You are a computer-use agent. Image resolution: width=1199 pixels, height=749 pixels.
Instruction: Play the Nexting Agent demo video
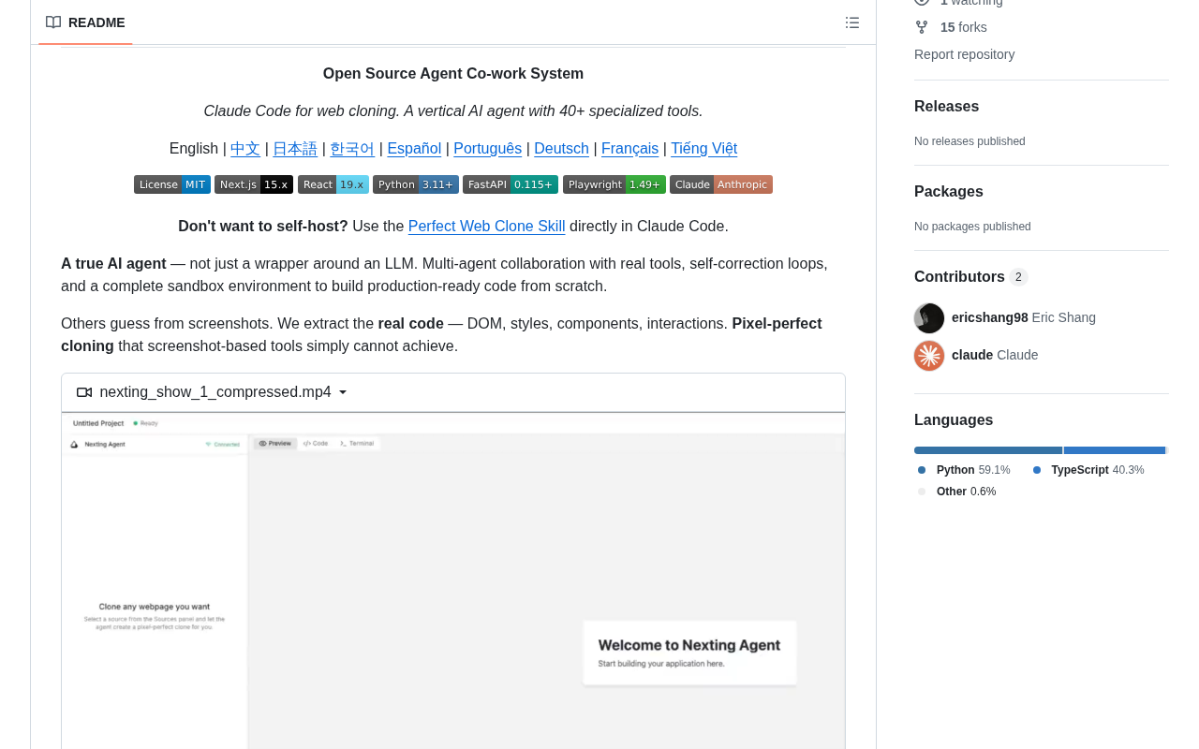tap(453, 580)
